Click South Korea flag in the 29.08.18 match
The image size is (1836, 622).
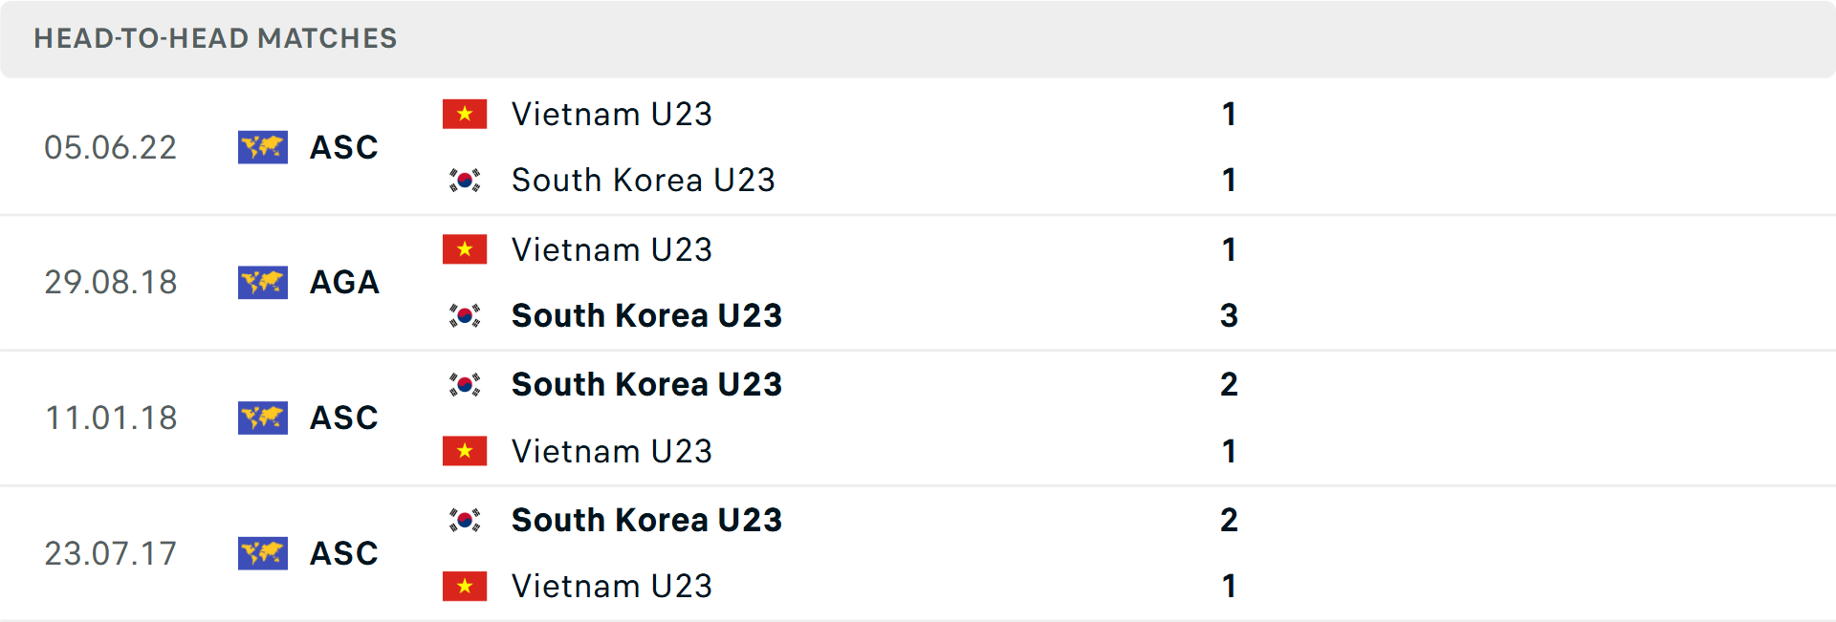click(465, 316)
